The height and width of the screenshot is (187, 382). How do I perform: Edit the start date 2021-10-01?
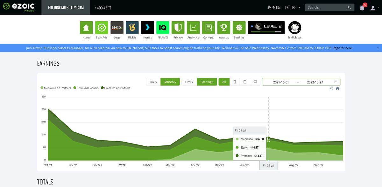(281, 82)
